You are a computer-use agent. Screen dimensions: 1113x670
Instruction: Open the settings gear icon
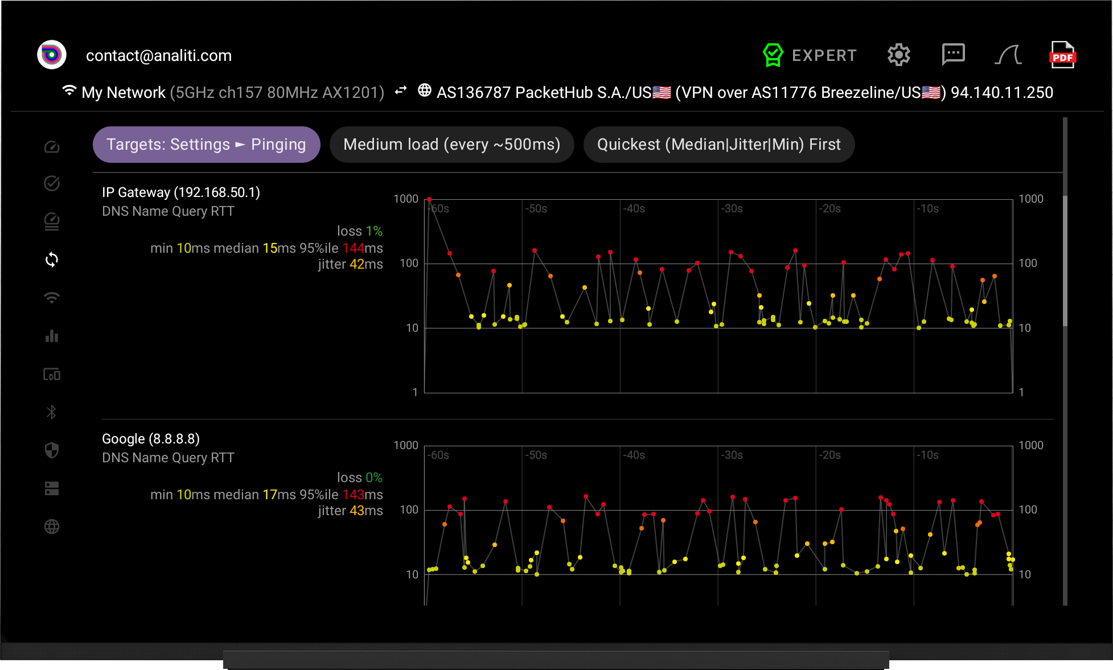[898, 55]
